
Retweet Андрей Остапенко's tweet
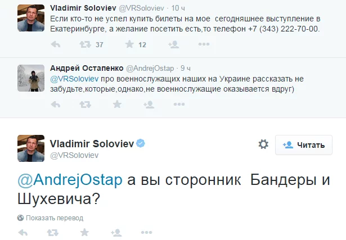tap(86, 104)
